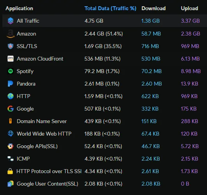Select the Spotify application name
The height and width of the screenshot is (195, 207).
(x=25, y=72)
